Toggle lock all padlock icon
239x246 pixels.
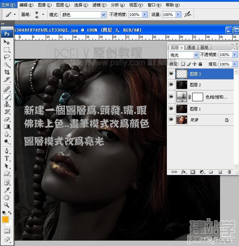point(200,64)
